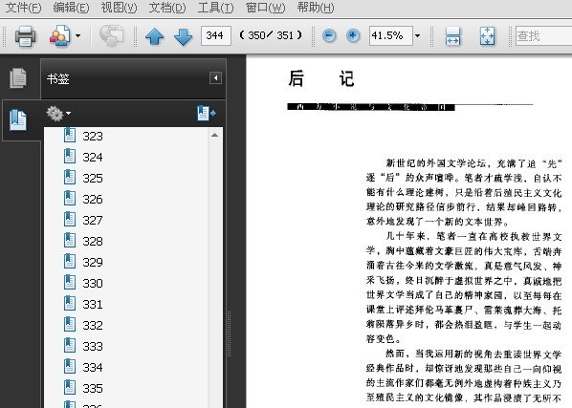The width and height of the screenshot is (572, 408).
Task: Select the fit full page icon
Action: [x=488, y=36]
